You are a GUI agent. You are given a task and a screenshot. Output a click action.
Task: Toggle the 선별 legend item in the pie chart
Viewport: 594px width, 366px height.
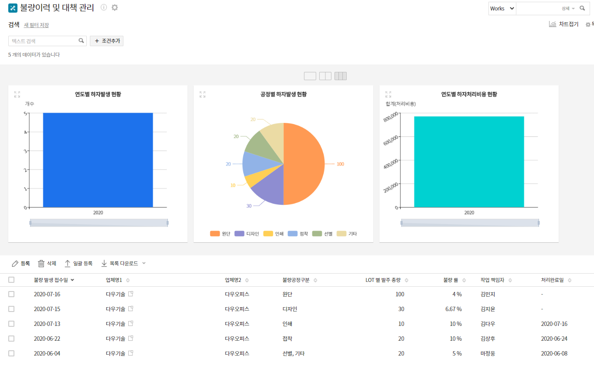pyautogui.click(x=322, y=234)
